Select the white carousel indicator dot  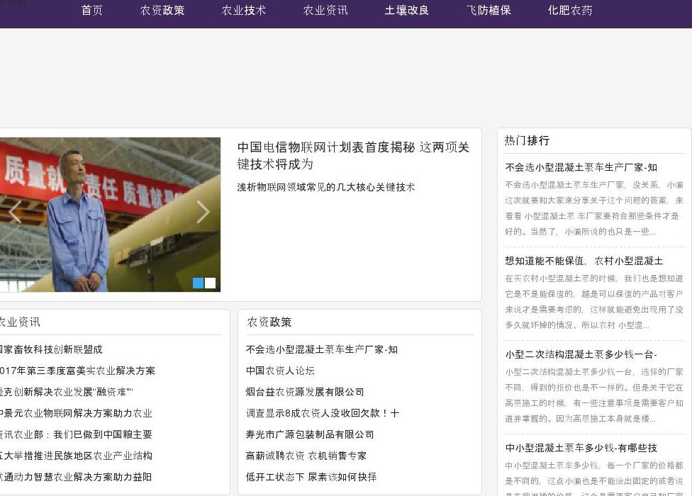(x=211, y=283)
